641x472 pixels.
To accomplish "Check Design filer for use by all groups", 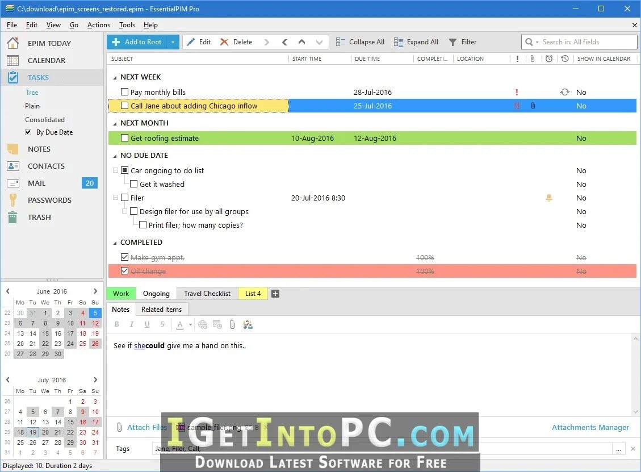I will tap(133, 211).
